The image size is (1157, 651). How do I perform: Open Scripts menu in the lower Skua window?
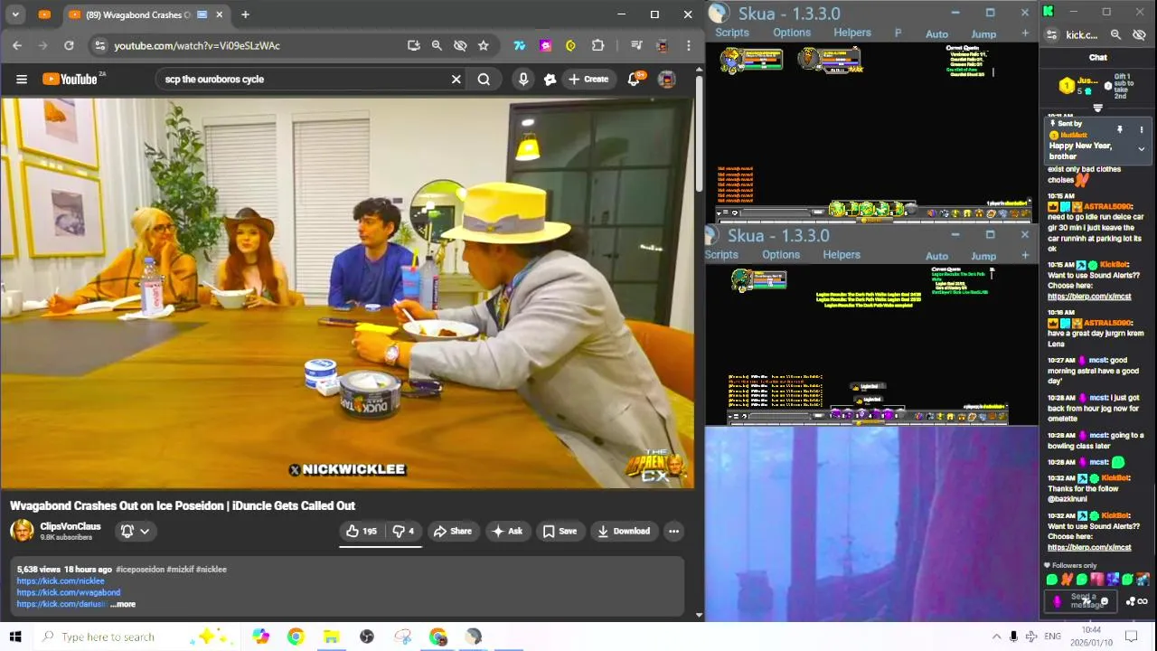(x=721, y=255)
